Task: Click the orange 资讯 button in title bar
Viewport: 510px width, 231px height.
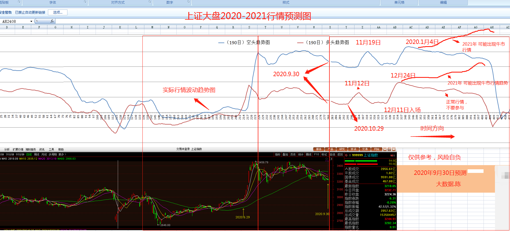Action: tap(353, 149)
